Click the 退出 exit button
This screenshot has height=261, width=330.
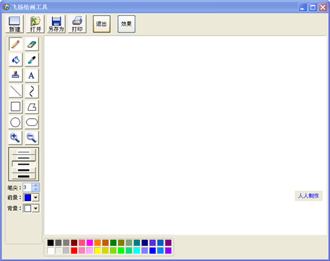[x=102, y=24]
